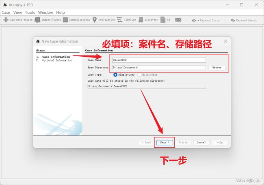264x185 pixels.
Task: Click Browse for base directory
Action: pos(217,68)
